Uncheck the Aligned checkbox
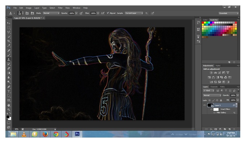Screen dimensions: 246x143 [x=108, y=13]
